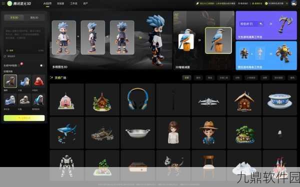Open the blue shark model thumbnail
This screenshot has width=300, height=187.
coord(67,133)
